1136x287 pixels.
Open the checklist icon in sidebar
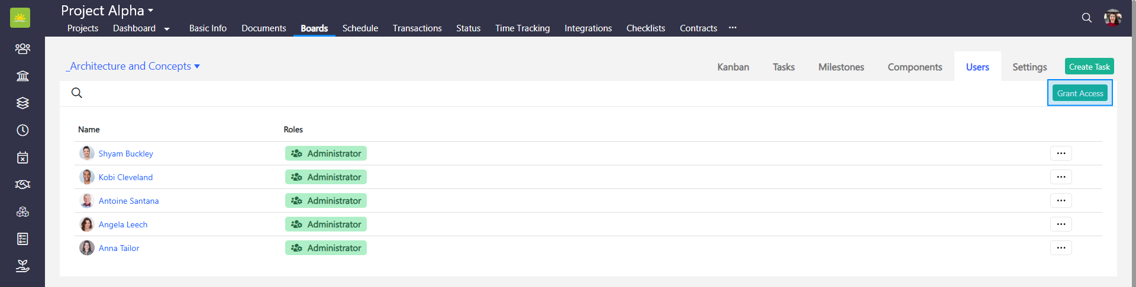click(x=22, y=239)
